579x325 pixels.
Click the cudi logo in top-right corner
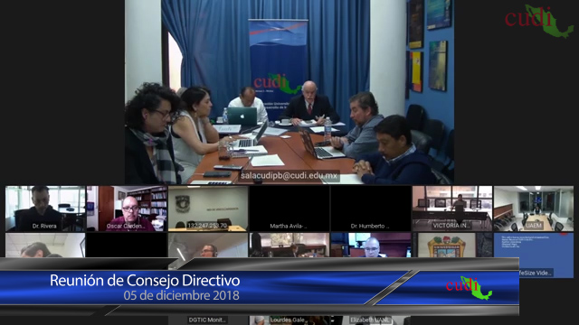point(539,21)
